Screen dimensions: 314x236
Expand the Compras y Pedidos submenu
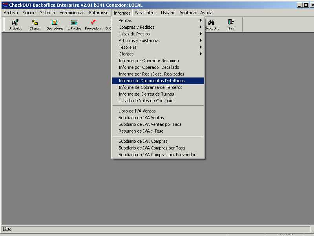coord(158,27)
